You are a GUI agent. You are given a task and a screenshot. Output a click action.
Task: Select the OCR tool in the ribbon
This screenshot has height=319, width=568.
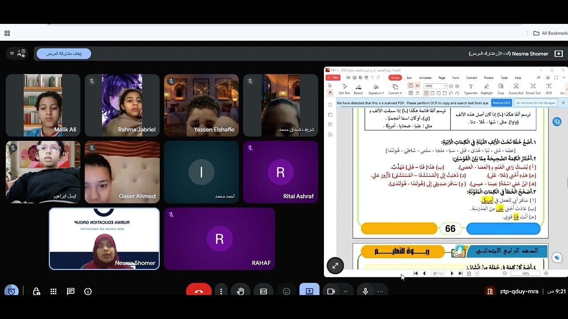tap(549, 89)
